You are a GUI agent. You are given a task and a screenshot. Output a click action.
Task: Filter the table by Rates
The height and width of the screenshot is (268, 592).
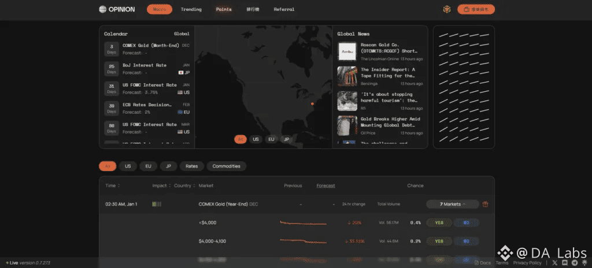pos(192,166)
